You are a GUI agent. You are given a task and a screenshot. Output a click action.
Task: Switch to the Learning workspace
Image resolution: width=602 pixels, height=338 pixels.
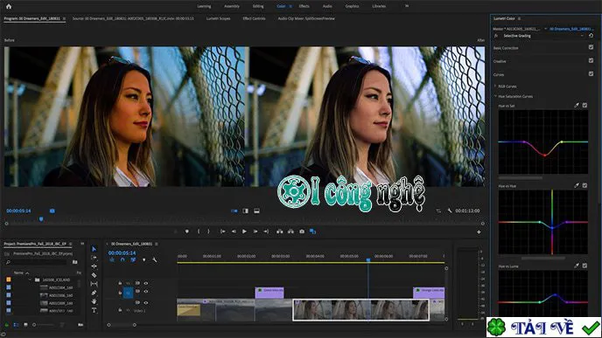[x=204, y=6]
